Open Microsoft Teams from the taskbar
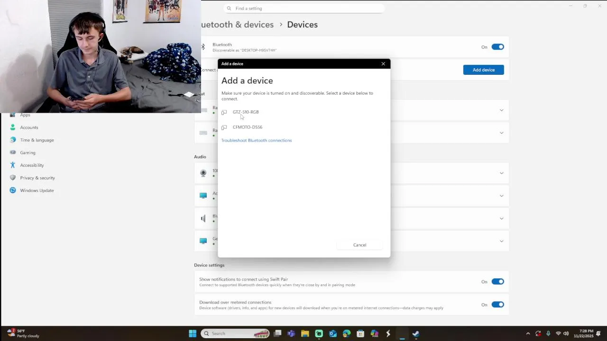 291,333
